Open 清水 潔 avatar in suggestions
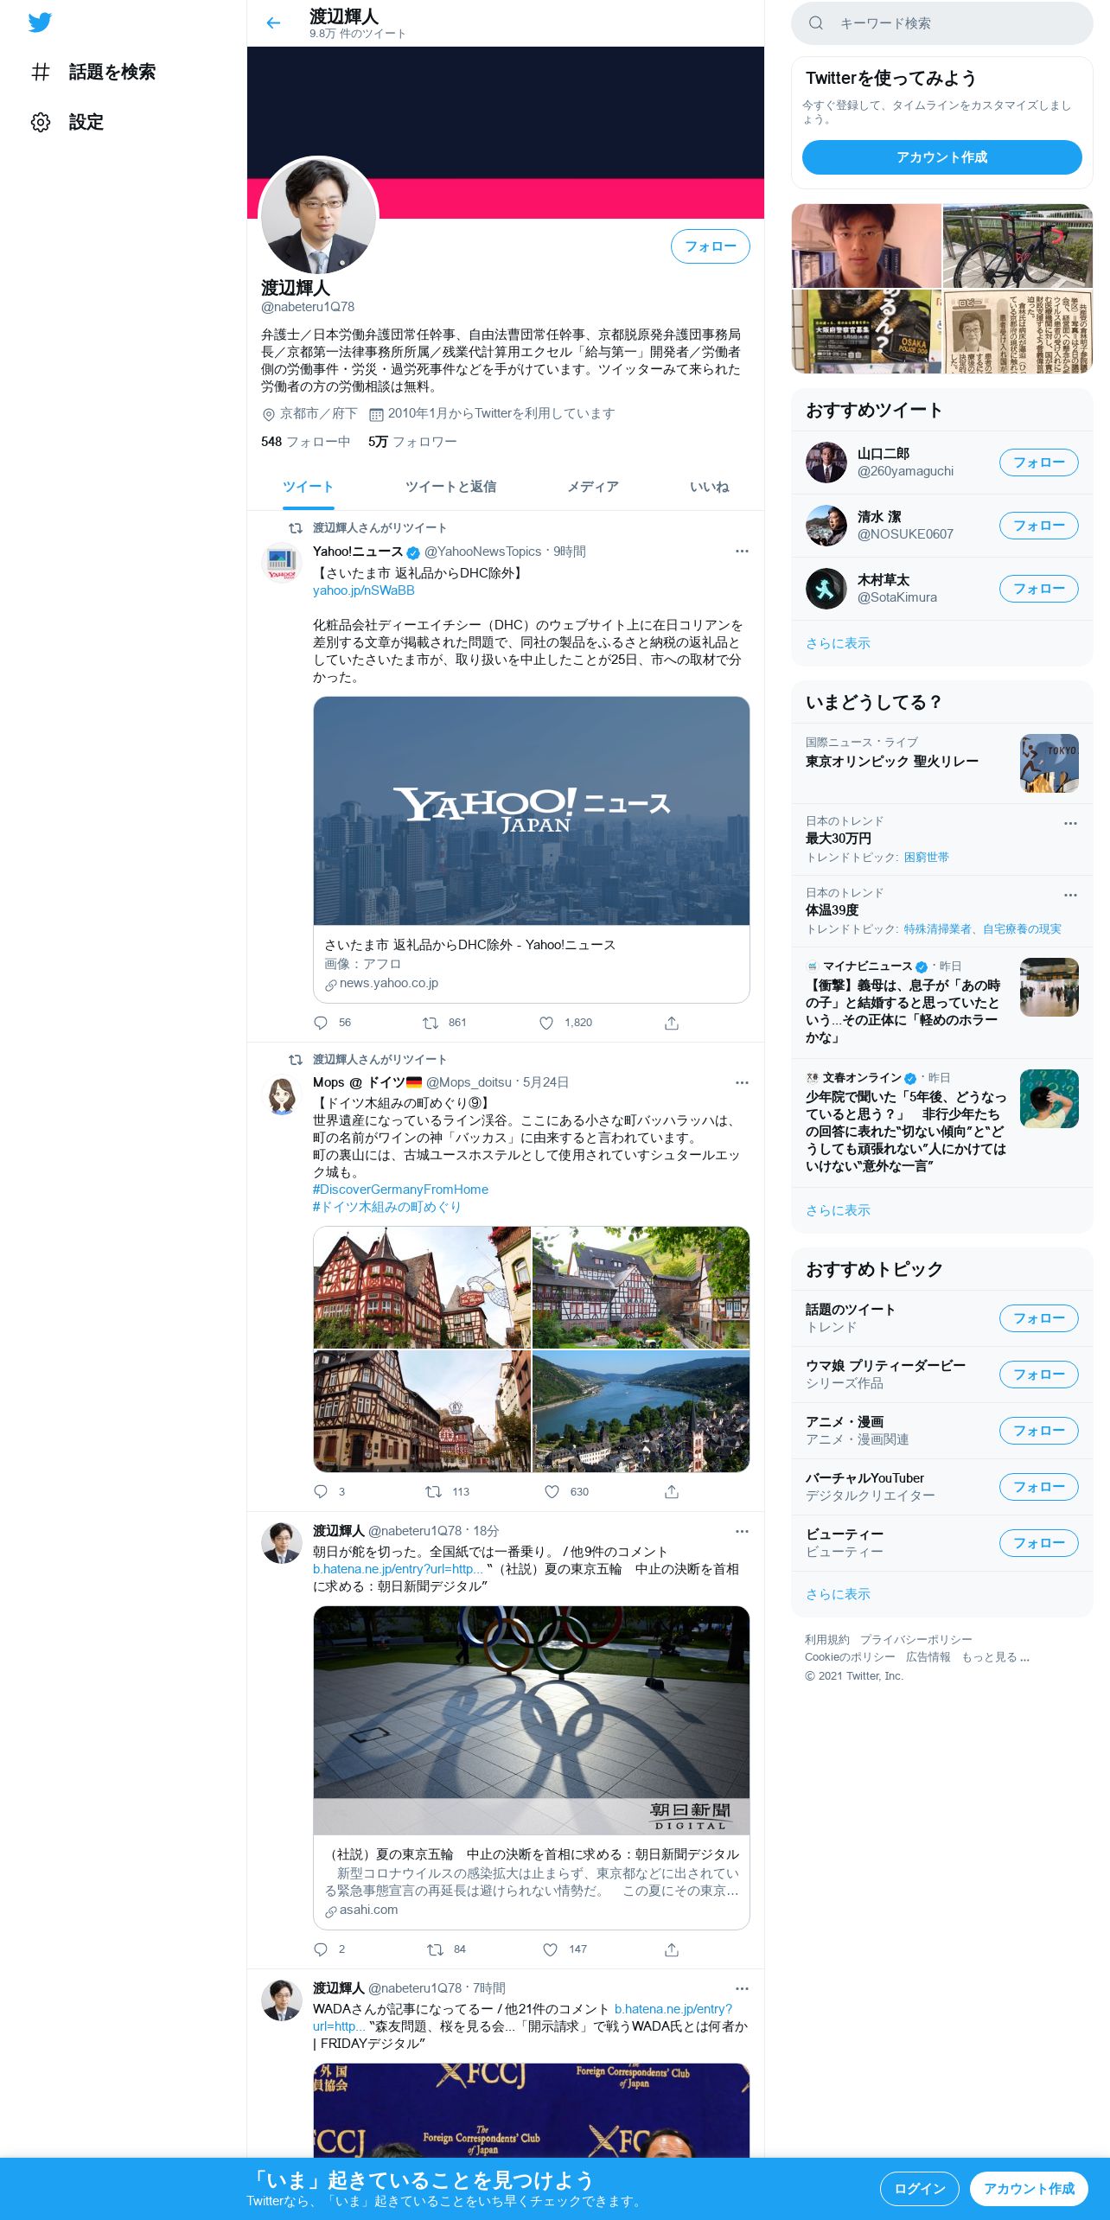 click(826, 526)
